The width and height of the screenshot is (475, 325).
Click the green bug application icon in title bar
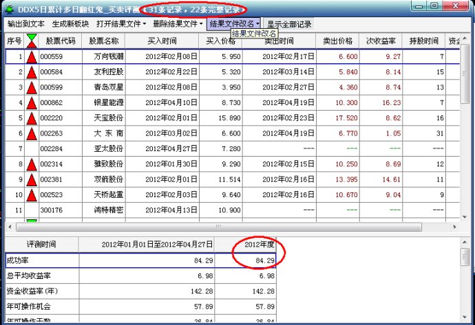(10, 10)
